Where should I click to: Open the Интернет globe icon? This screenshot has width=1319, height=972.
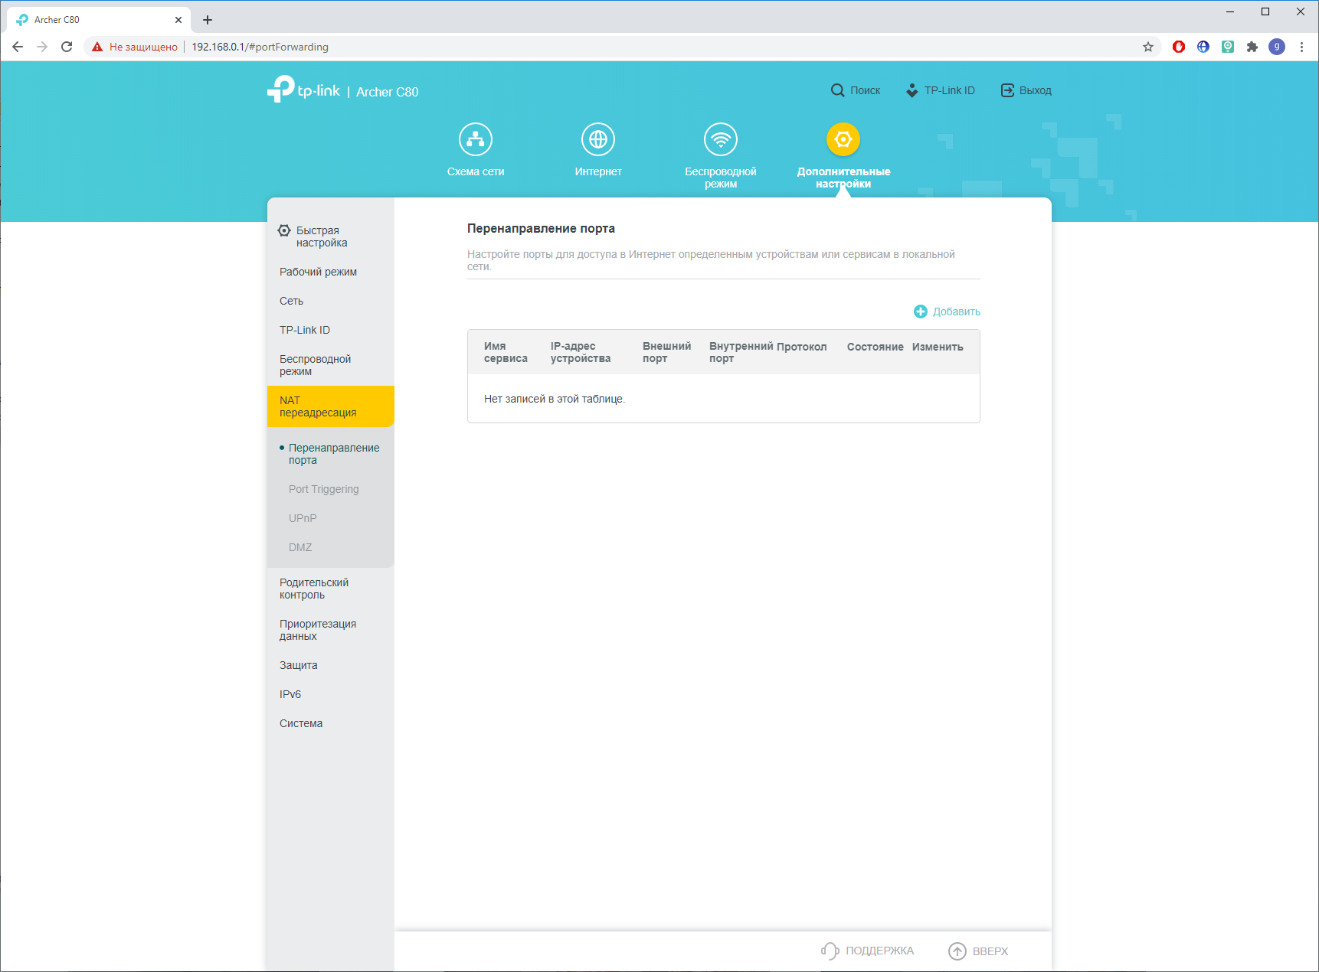pyautogui.click(x=598, y=139)
